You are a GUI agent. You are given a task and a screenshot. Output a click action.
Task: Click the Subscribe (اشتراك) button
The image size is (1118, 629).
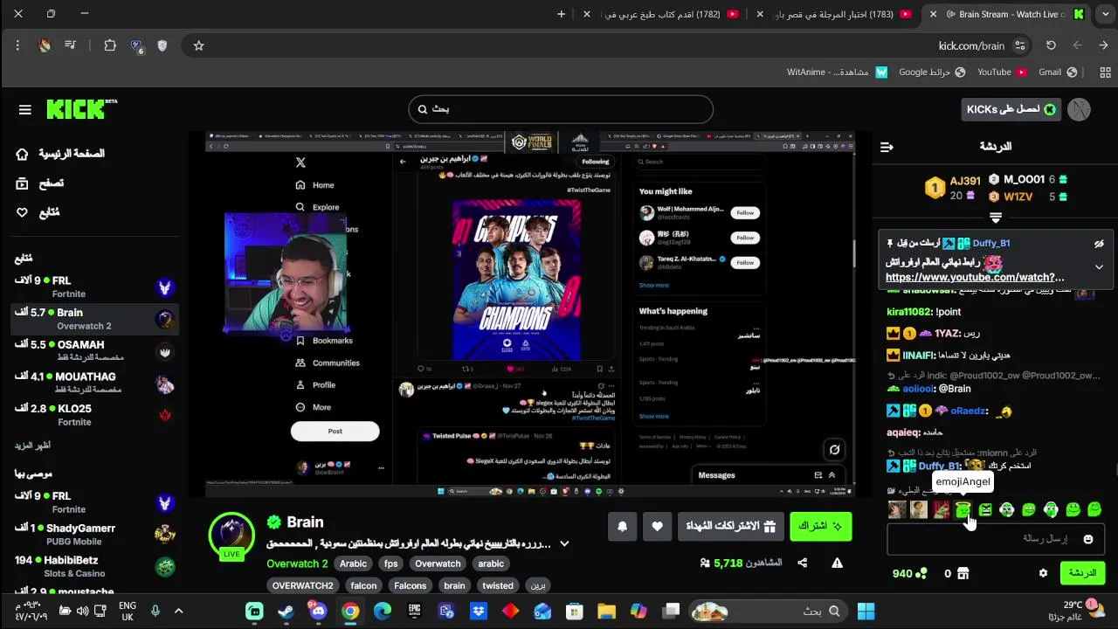pyautogui.click(x=821, y=526)
